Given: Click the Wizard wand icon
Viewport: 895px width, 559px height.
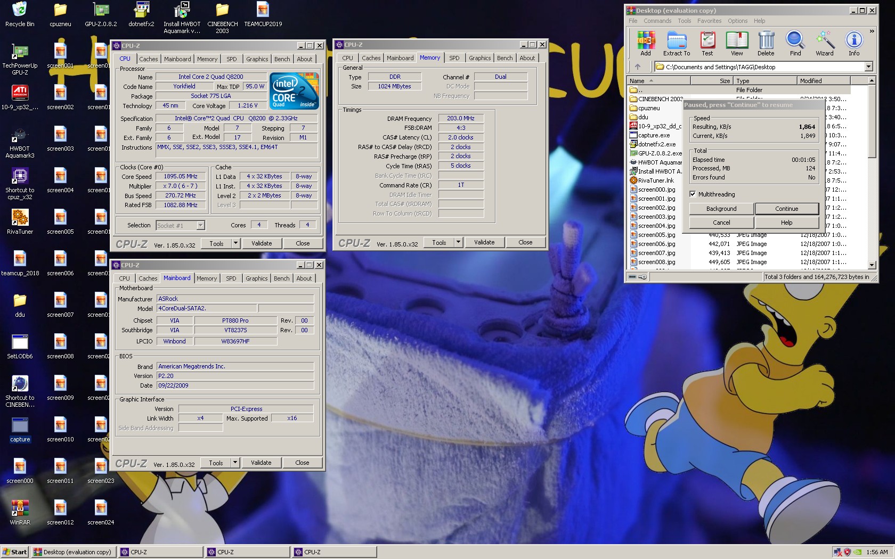Looking at the screenshot, I should tap(825, 43).
